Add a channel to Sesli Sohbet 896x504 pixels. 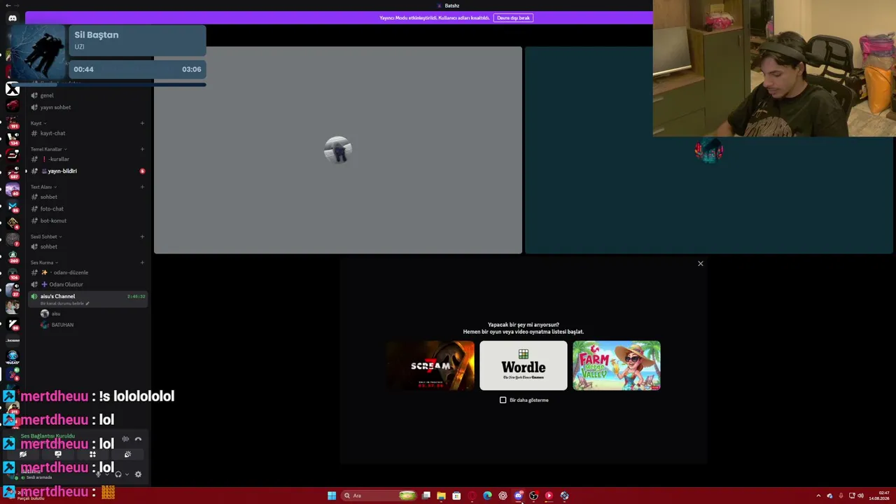(142, 237)
